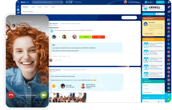The height and width of the screenshot is (110, 172).
Task: Click the green calendar-like icon in right sidebar
Action: (169, 88)
